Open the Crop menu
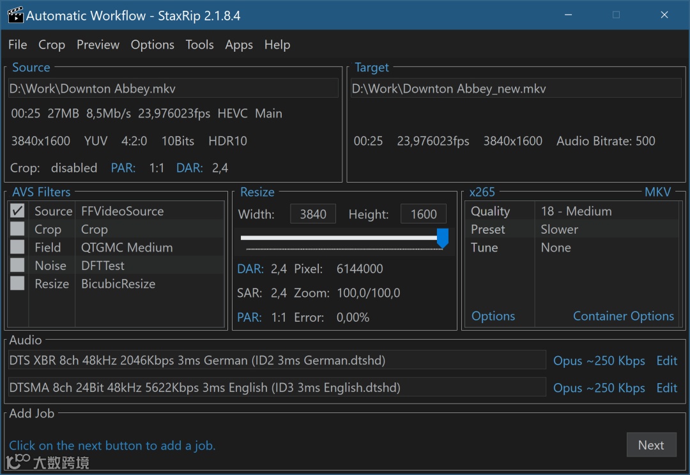The width and height of the screenshot is (690, 475). tap(52, 45)
